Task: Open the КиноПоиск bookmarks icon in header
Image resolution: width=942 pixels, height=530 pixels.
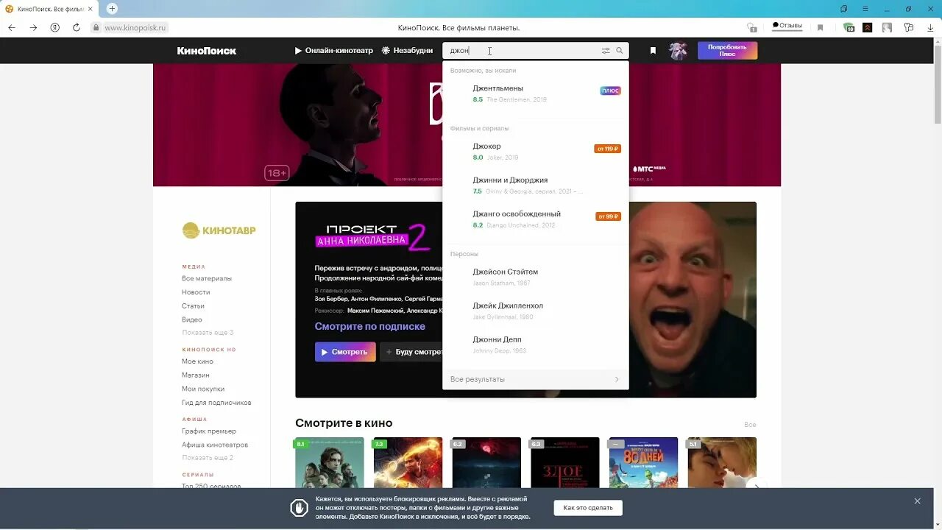Action: (653, 51)
